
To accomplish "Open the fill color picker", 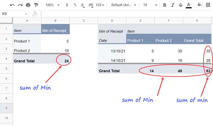I will [200, 5].
